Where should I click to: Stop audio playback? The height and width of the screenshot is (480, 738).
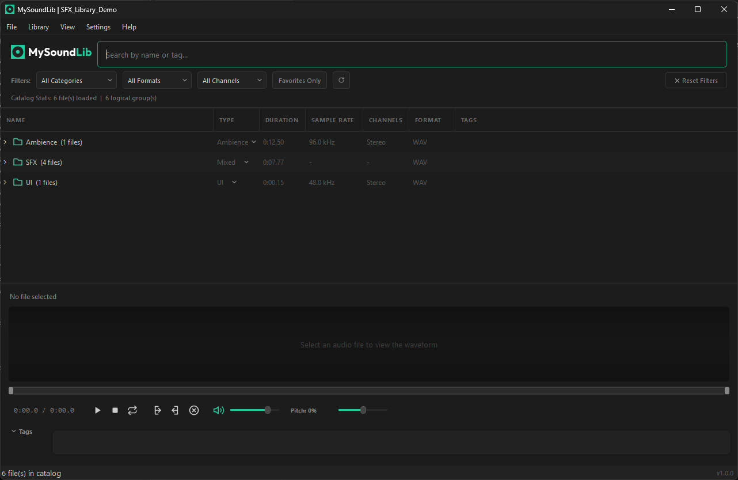[x=115, y=410]
